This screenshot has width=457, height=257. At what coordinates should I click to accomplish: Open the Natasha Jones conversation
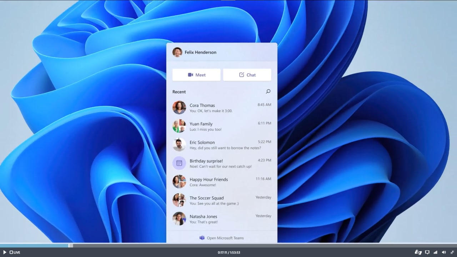tap(222, 219)
